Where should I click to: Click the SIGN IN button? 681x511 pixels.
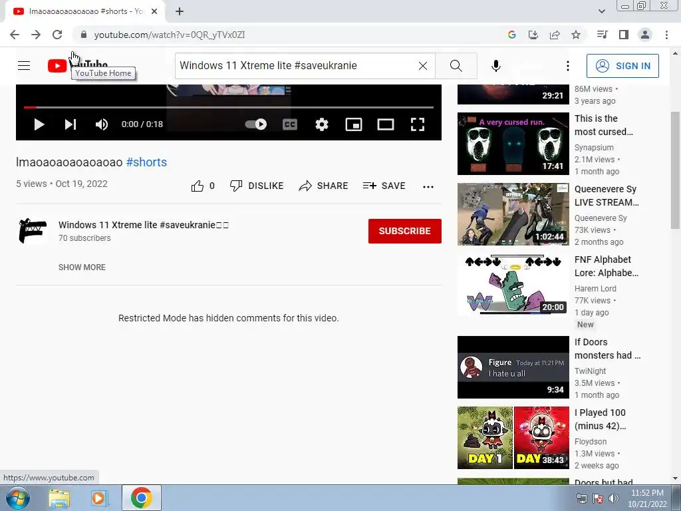(x=622, y=66)
